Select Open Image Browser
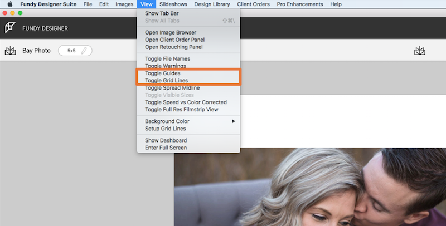This screenshot has width=446, height=226. tap(188, 32)
